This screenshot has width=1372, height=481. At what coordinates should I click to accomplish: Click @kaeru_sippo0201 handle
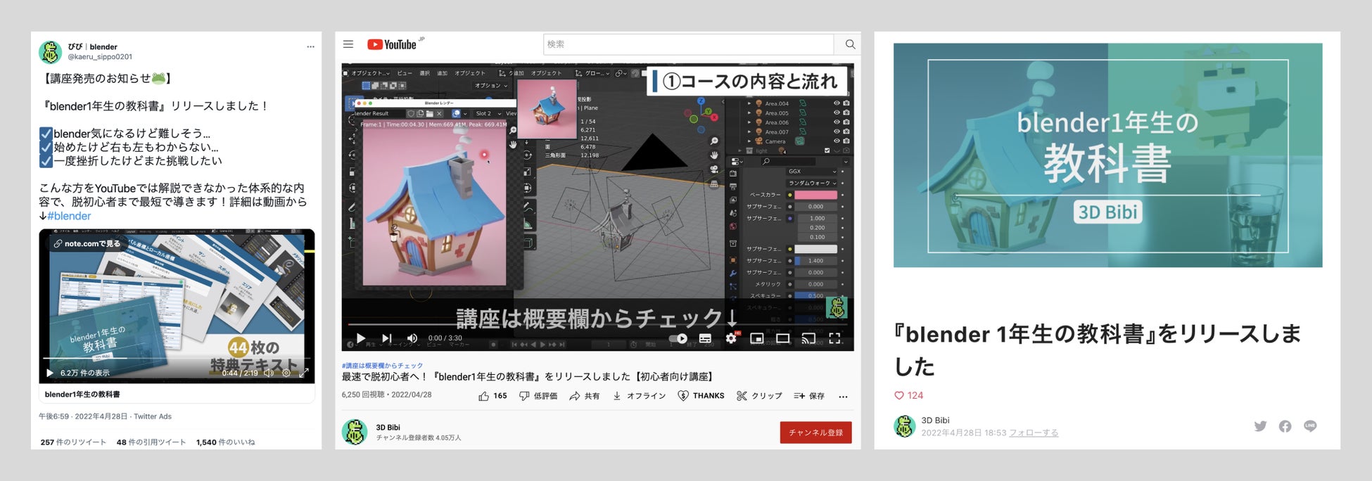100,57
